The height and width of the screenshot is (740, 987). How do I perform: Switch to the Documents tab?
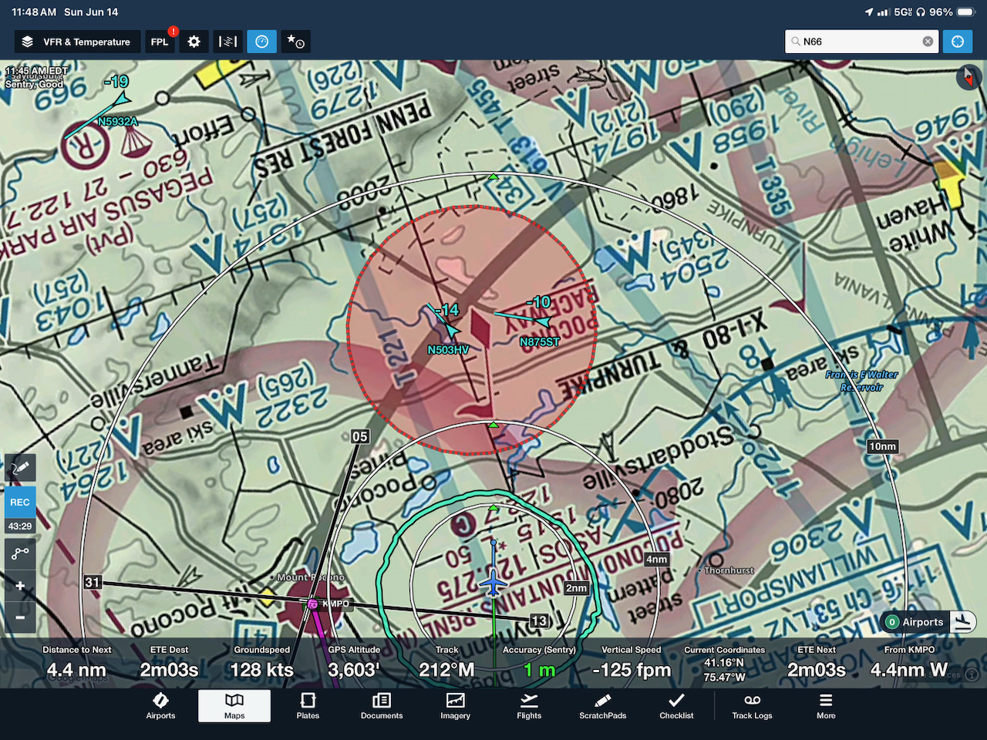coord(382,706)
